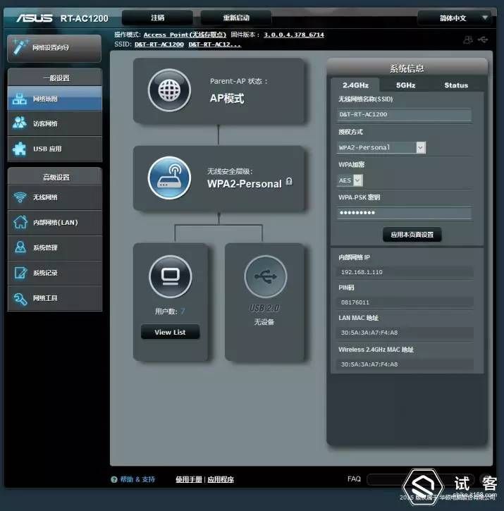This screenshot has width=504, height=511.
Task: Open the Access Point operation mode link
Action: [185, 35]
